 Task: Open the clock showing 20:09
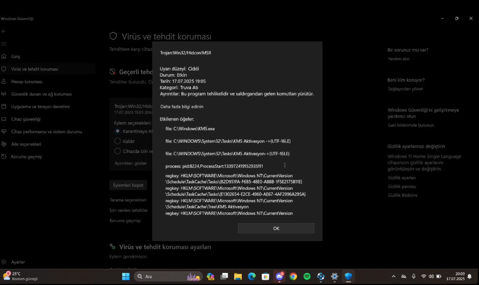456,276
